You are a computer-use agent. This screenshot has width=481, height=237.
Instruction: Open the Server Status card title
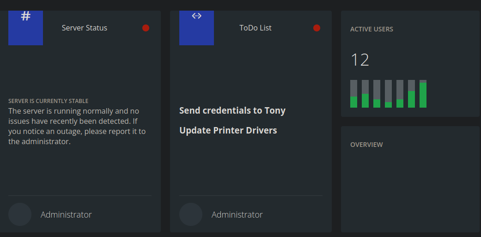[85, 28]
